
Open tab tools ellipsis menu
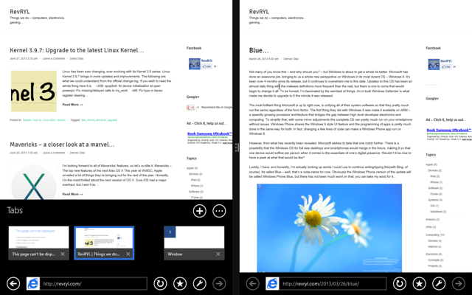tap(219, 211)
